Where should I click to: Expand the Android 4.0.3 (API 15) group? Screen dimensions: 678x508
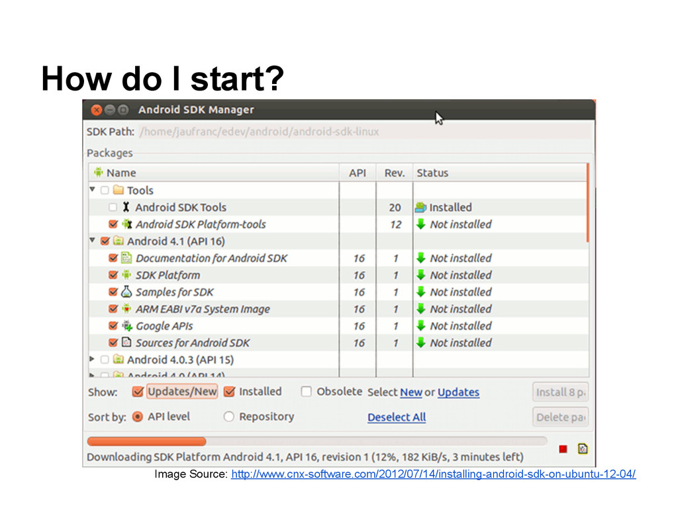[92, 359]
